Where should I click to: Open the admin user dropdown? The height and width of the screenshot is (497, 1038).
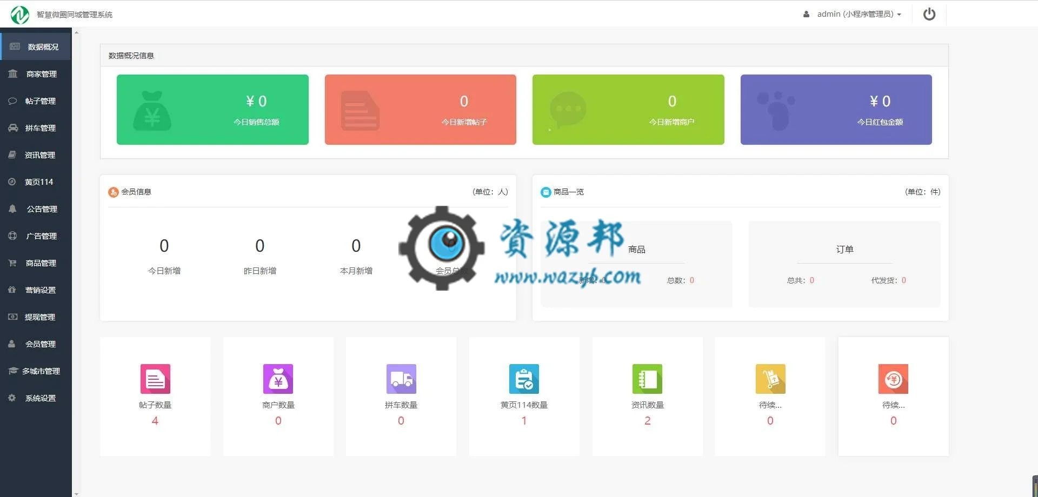[852, 14]
